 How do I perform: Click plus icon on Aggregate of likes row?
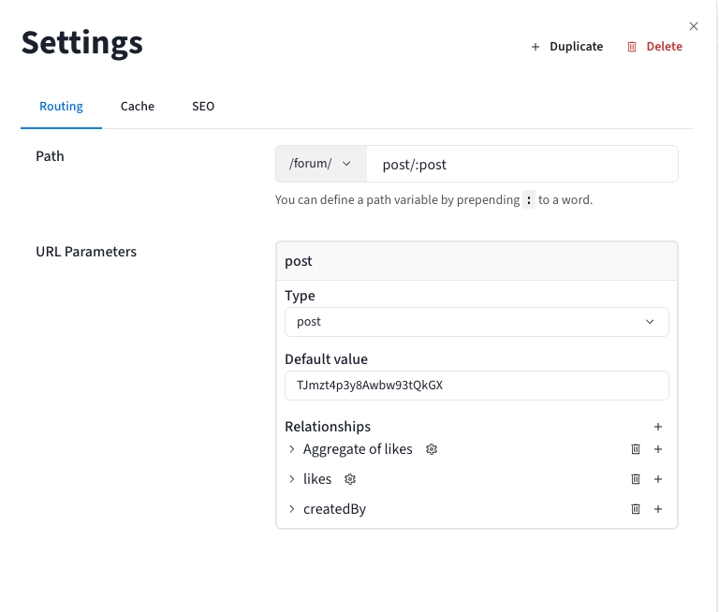[x=658, y=449]
